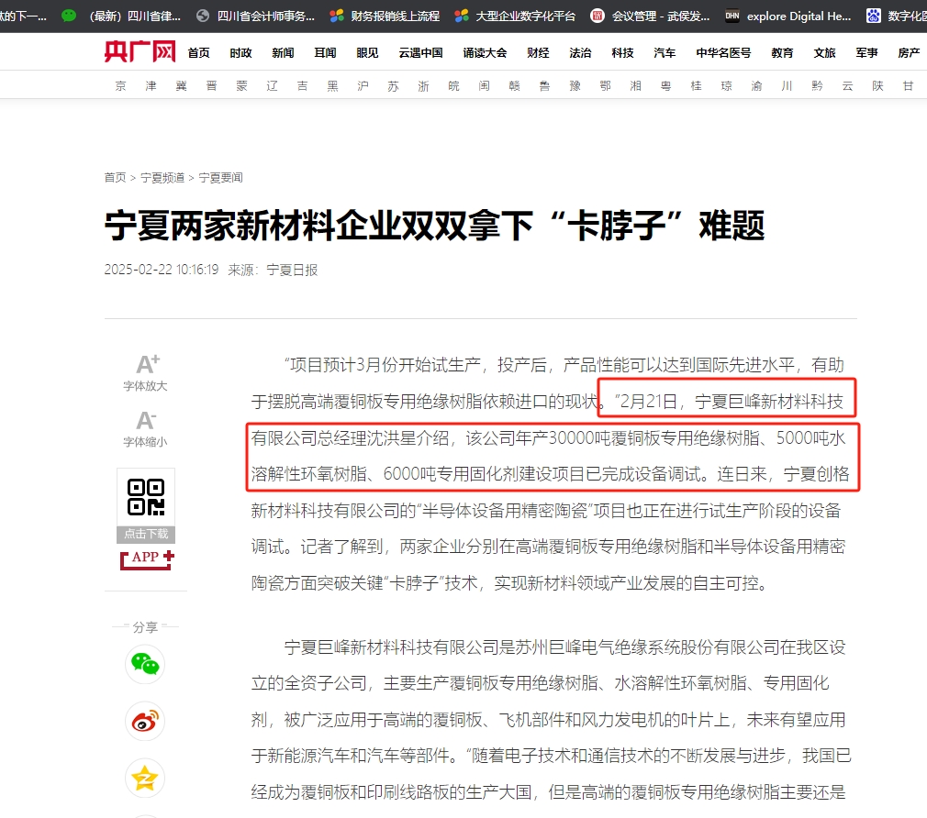The height and width of the screenshot is (818, 927).
Task: Open (最新) 四川省律 bookmark
Action: pyautogui.click(x=135, y=16)
